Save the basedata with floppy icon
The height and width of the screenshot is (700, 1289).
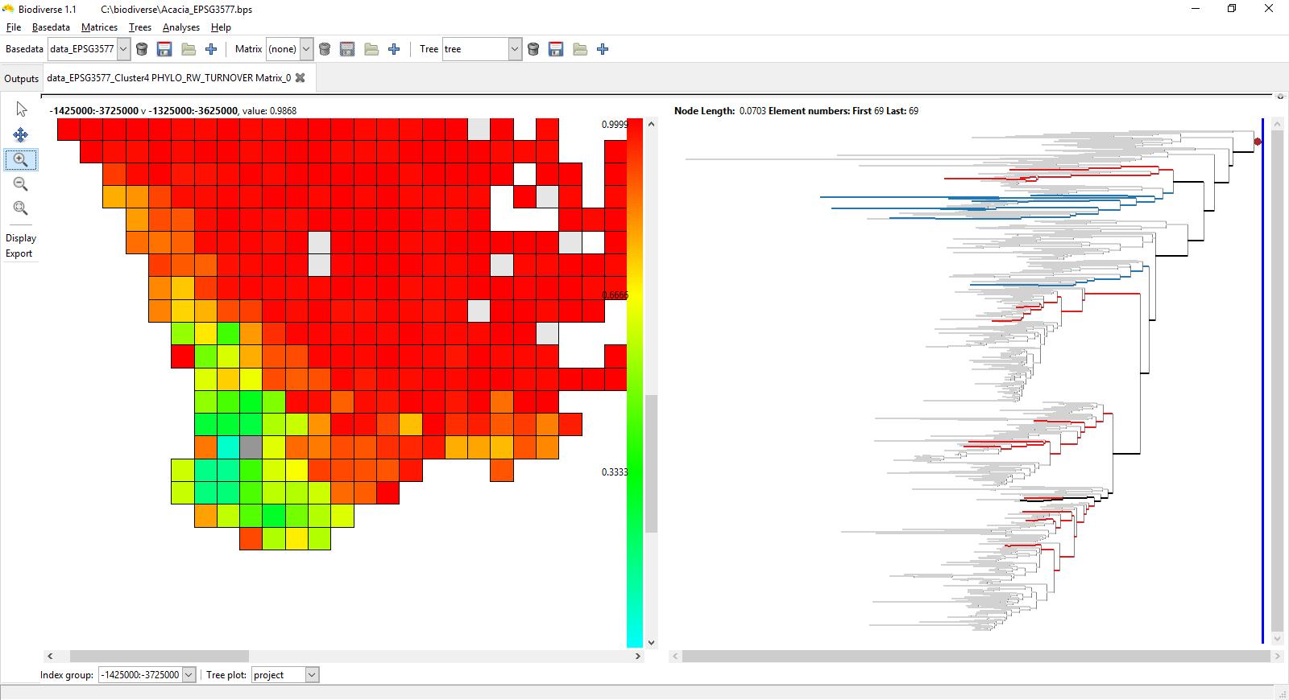164,49
